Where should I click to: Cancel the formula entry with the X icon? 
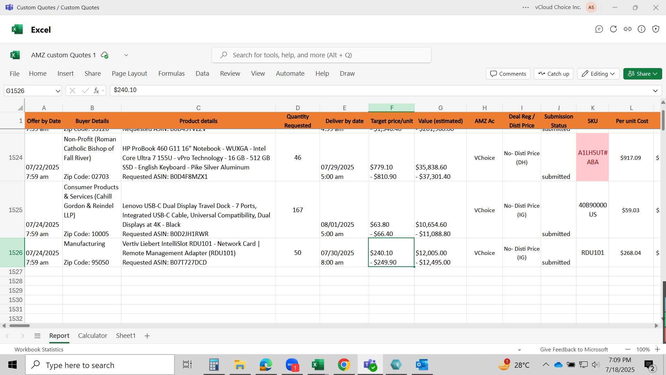[72, 91]
